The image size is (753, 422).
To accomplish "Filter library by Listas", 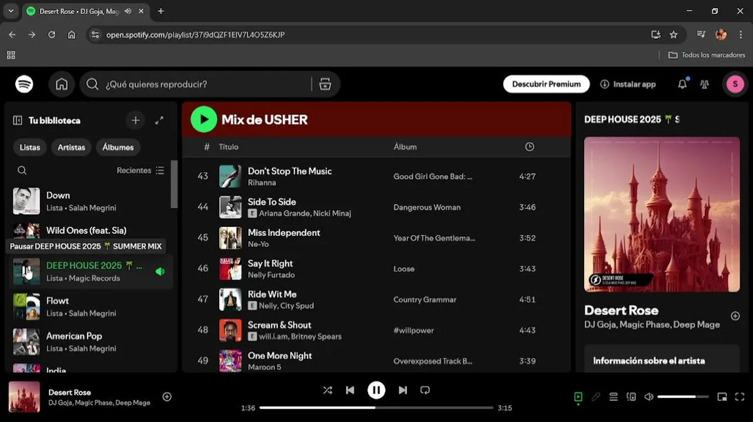I will pos(30,147).
